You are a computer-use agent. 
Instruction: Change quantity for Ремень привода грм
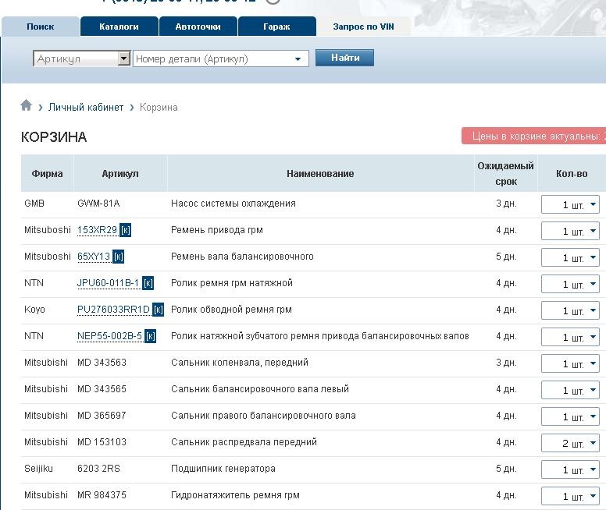tap(570, 231)
